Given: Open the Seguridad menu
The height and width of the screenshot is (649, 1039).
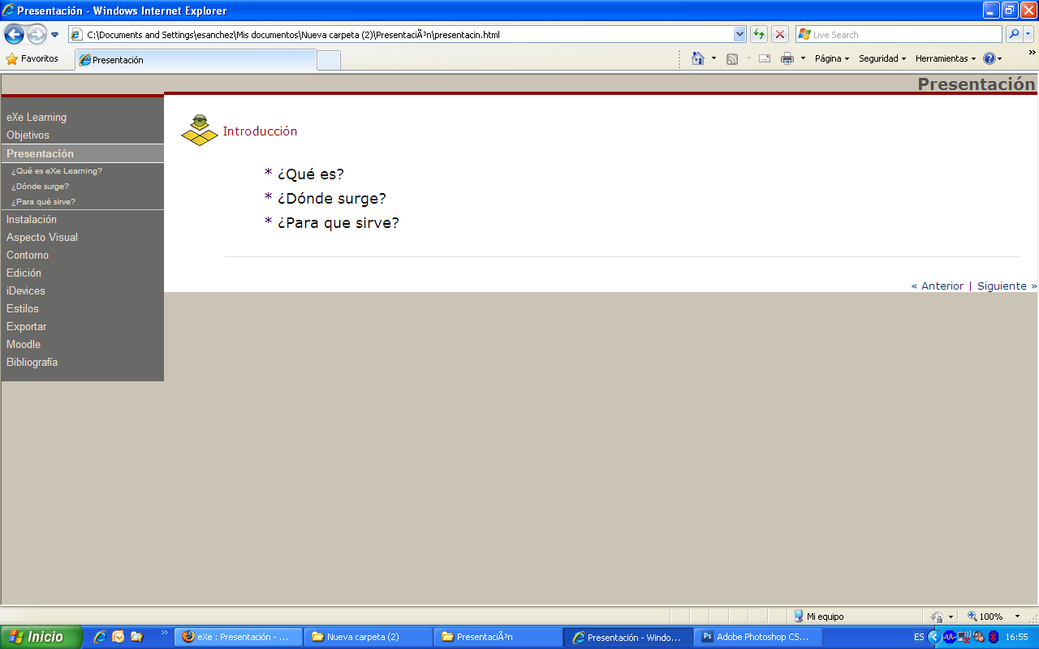Looking at the screenshot, I should [x=882, y=58].
